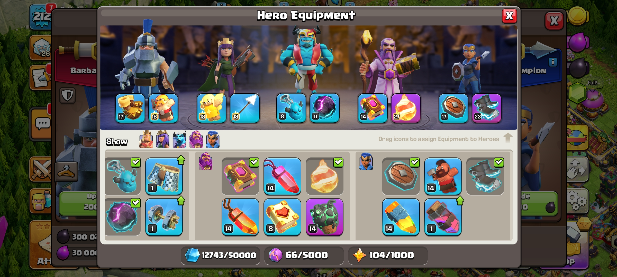This screenshot has width=617, height=277.
Task: Click the equipped Giant Gauntlet level 17 slot
Action: [x=130, y=108]
